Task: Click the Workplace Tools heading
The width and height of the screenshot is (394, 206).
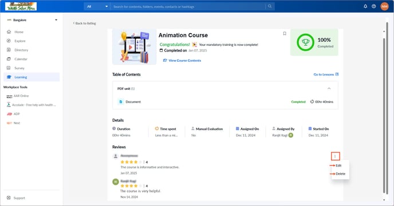Action: (15, 87)
